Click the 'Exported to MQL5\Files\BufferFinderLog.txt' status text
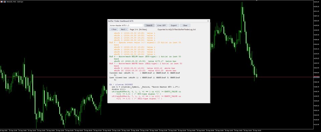Screen dimensions: 321x132 pos(177,29)
